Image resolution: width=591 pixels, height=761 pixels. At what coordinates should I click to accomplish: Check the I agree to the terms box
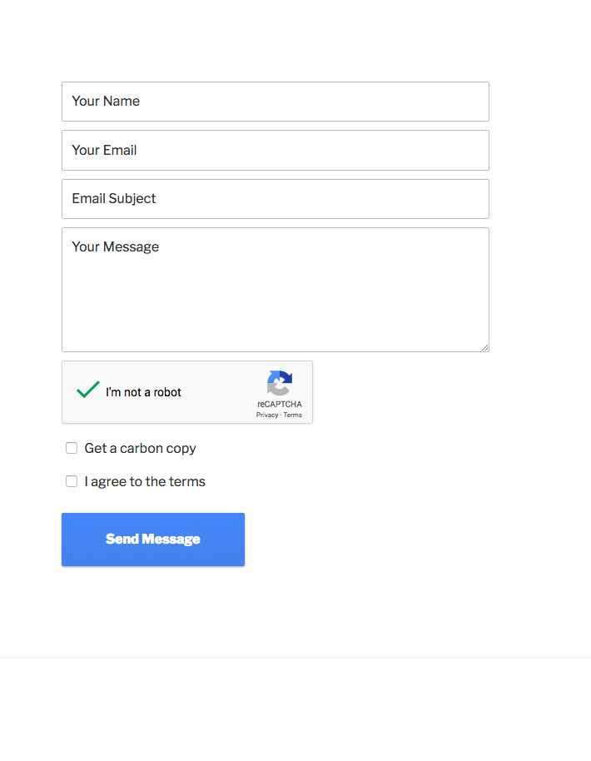[x=72, y=481]
